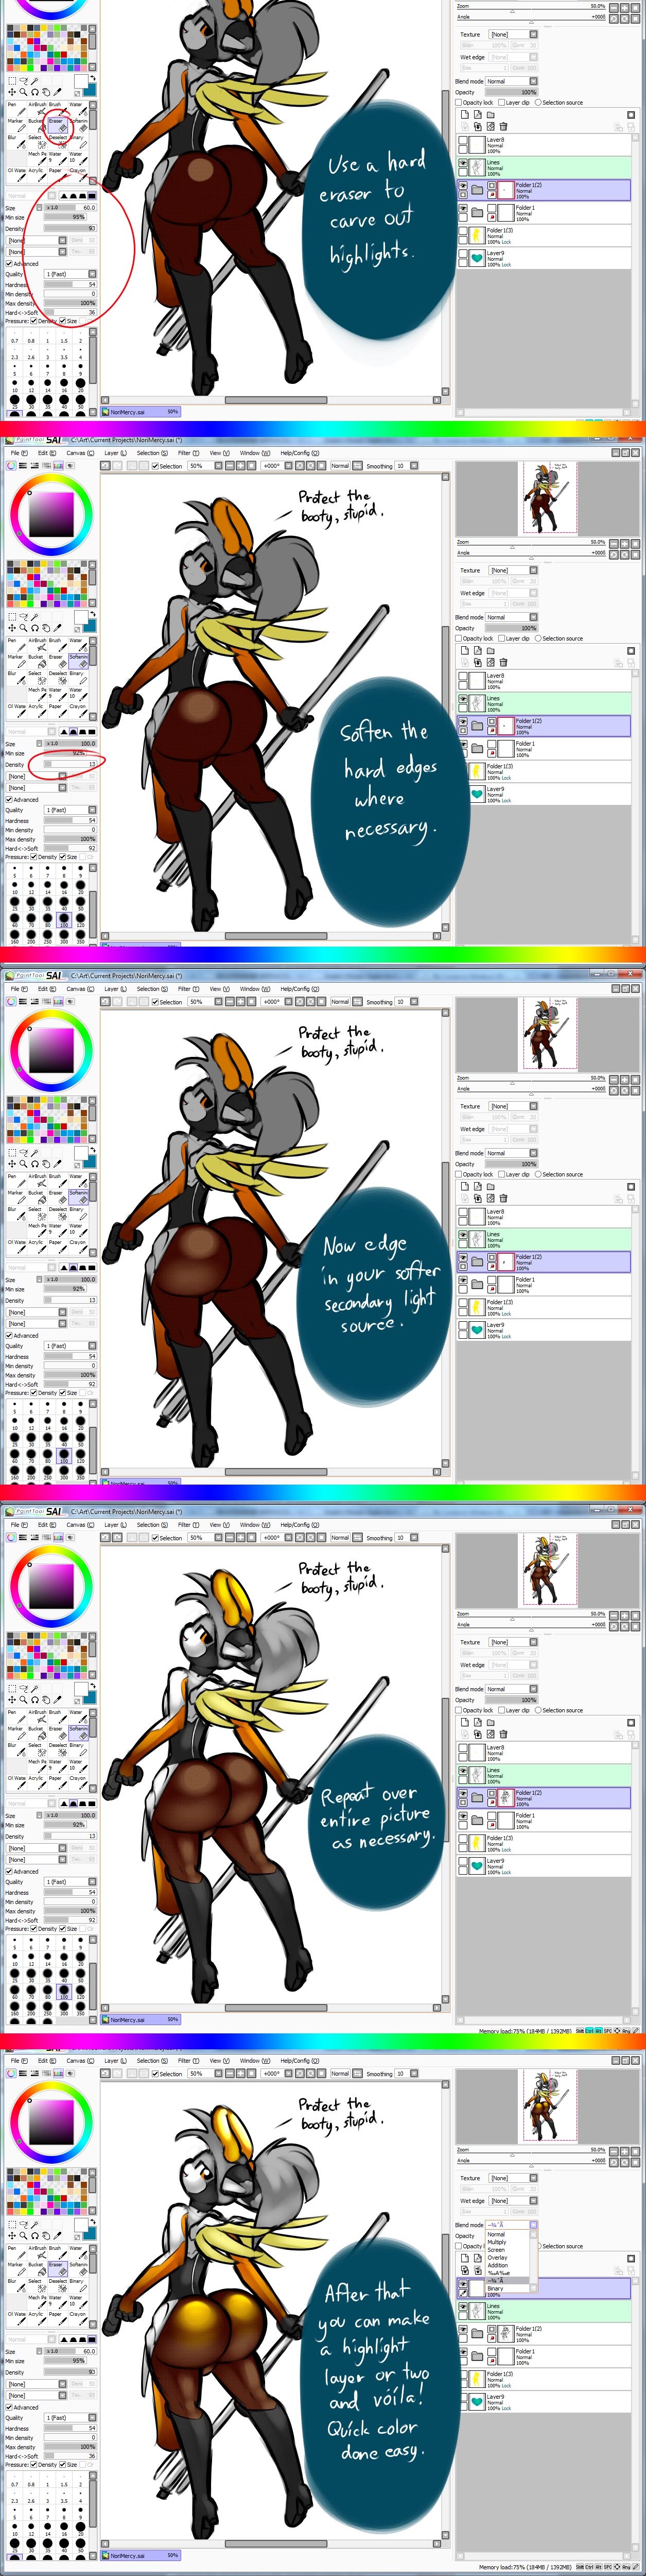
Task: Open File menu in 'Soften the hard edges' screenshot
Action: coord(20,453)
